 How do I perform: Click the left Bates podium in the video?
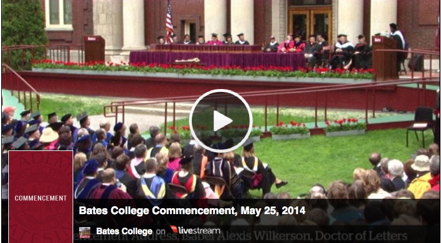click(x=94, y=48)
